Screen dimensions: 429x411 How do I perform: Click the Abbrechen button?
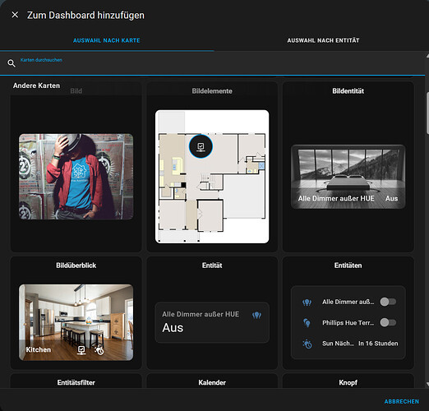click(402, 401)
